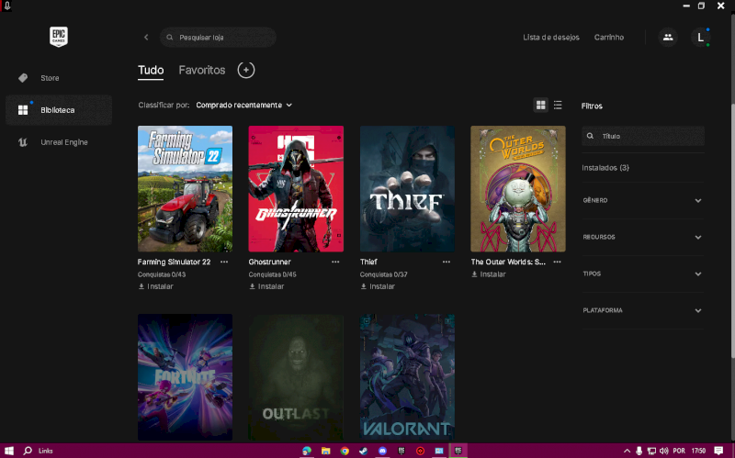The image size is (735, 458).
Task: Switch library to grid view
Action: [x=541, y=105]
